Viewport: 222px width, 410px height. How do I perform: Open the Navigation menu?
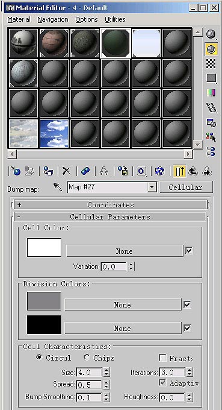(x=53, y=20)
